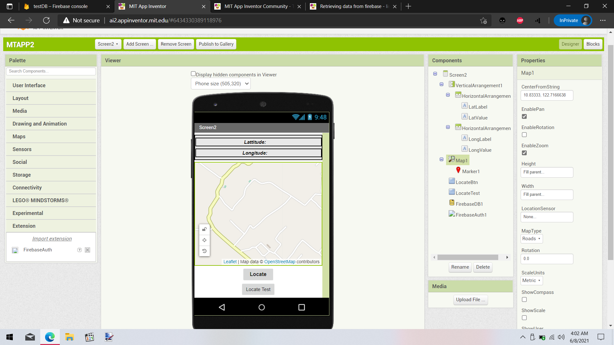Click the map reset rotation icon
The width and height of the screenshot is (614, 345).
[204, 251]
